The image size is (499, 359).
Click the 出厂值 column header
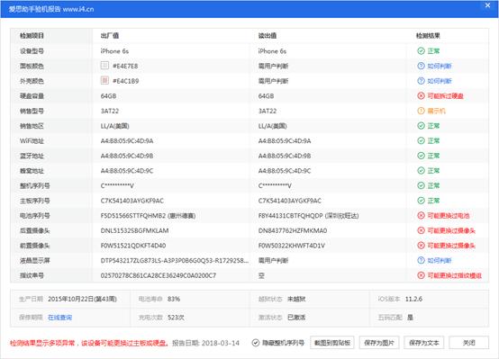point(110,36)
